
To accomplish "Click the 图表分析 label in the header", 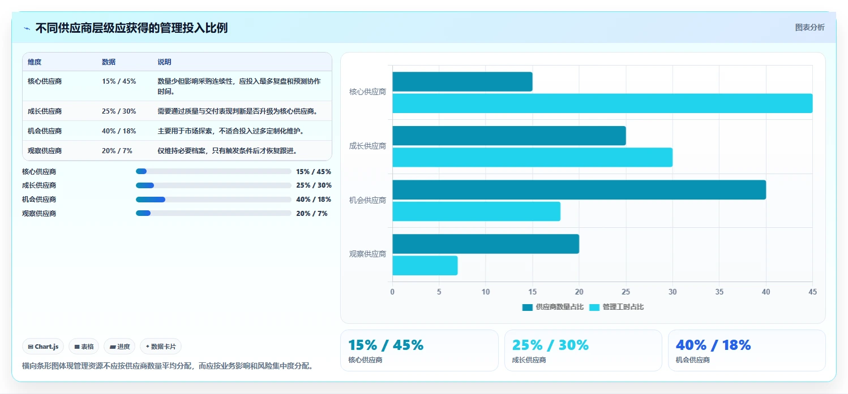I will click(810, 27).
